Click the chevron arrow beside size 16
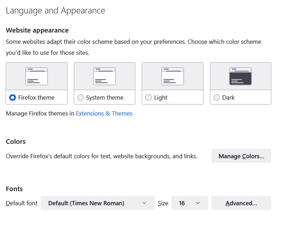 click(x=198, y=203)
